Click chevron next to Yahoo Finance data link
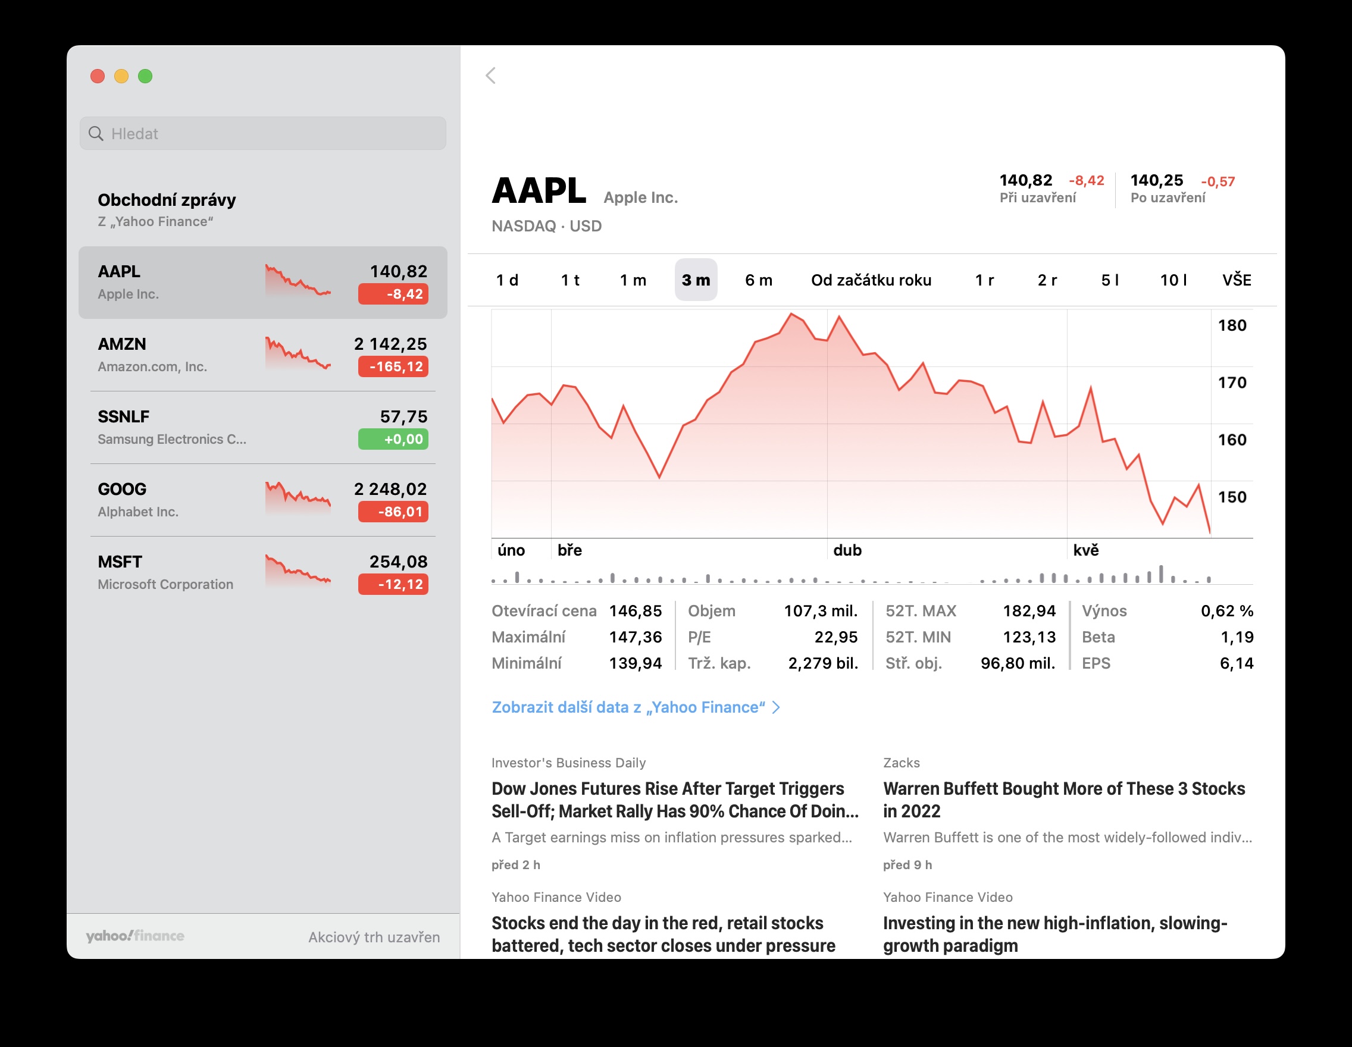The image size is (1352, 1047). (777, 707)
